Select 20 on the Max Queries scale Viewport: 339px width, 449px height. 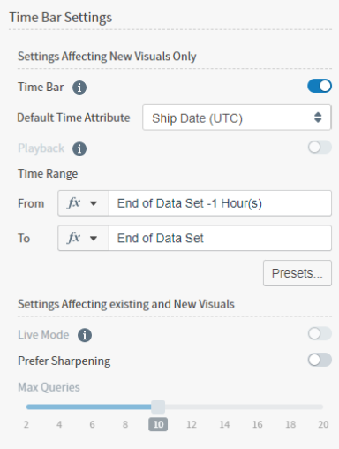pyautogui.click(x=323, y=424)
